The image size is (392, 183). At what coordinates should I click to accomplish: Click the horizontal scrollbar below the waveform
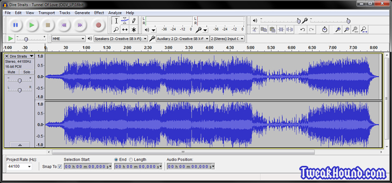pyautogui.click(x=183, y=152)
